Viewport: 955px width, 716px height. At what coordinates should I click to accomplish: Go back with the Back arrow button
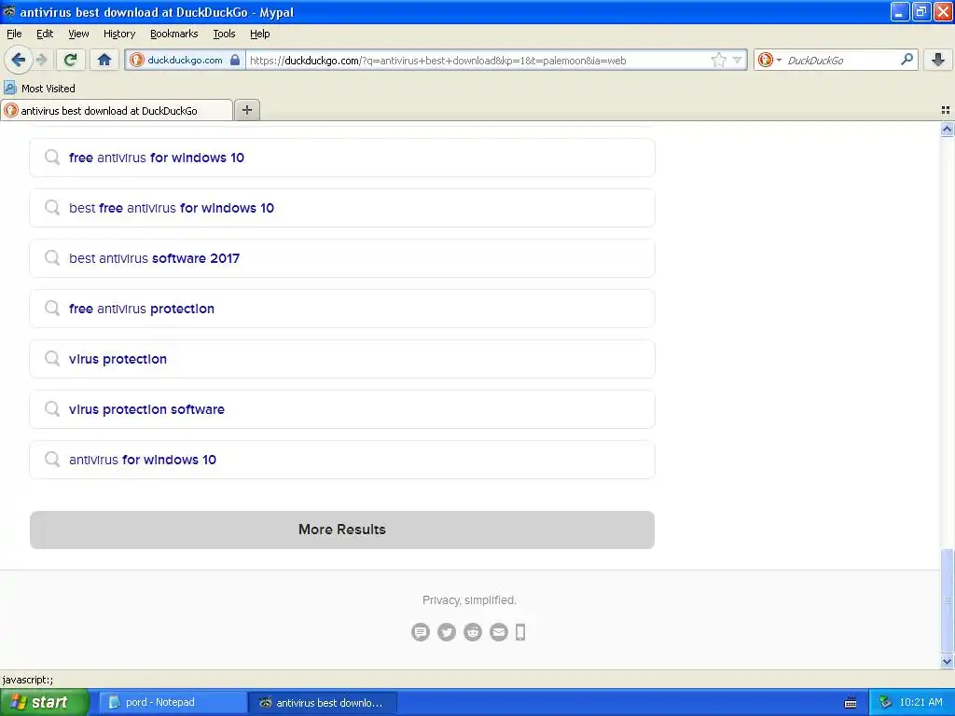coord(18,60)
